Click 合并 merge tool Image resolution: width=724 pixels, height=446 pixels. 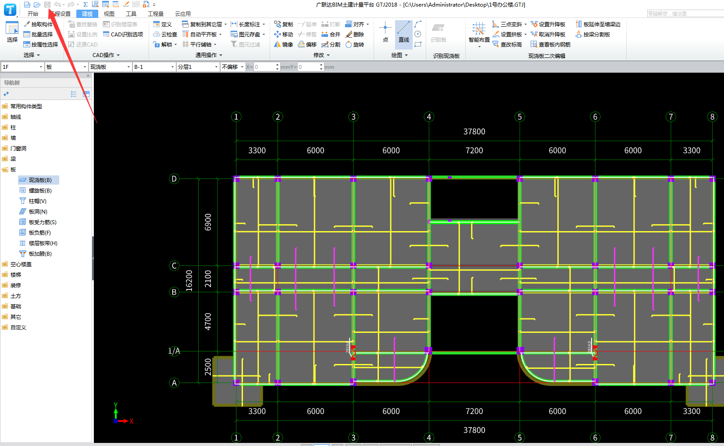click(x=331, y=34)
